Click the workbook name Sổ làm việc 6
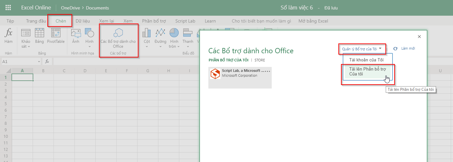Viewport: 453px width, 162px height. 297,8
